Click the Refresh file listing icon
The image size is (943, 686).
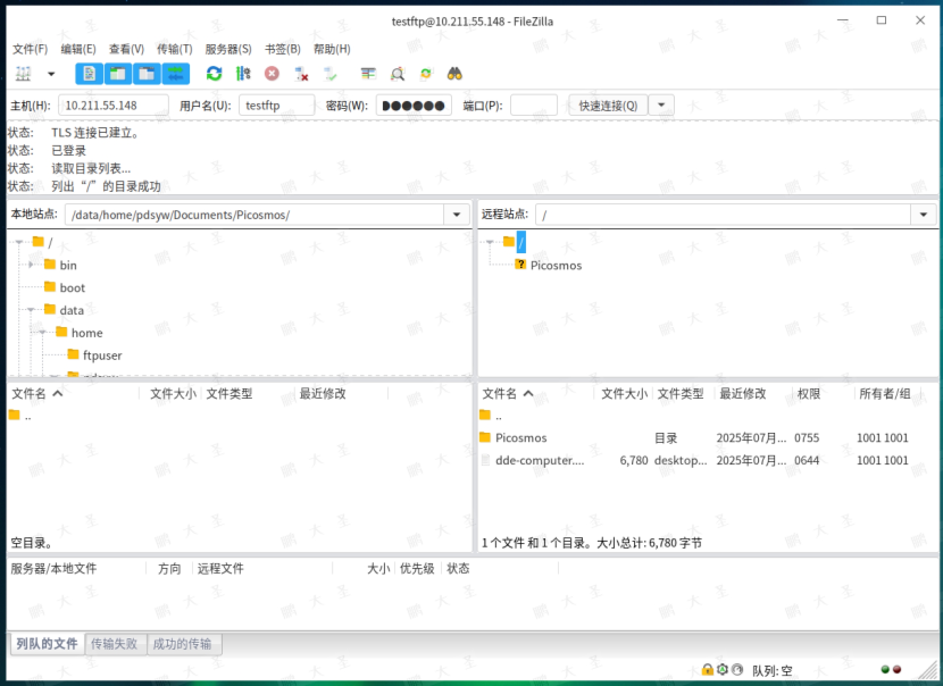214,74
